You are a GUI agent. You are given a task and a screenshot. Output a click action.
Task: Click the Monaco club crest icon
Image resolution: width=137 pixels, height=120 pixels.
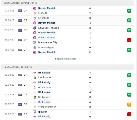(x=35, y=13)
